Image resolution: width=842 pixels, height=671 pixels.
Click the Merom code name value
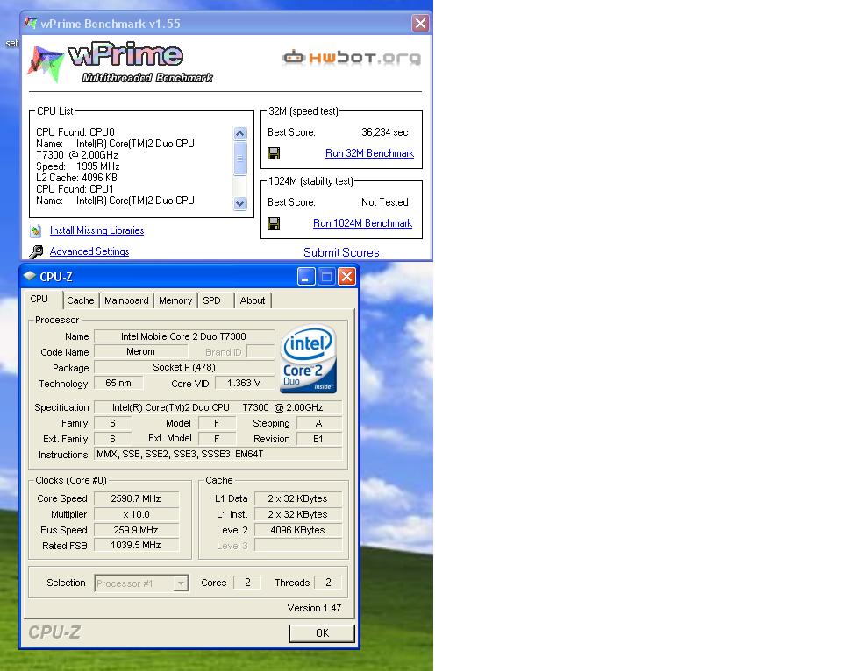coord(140,352)
